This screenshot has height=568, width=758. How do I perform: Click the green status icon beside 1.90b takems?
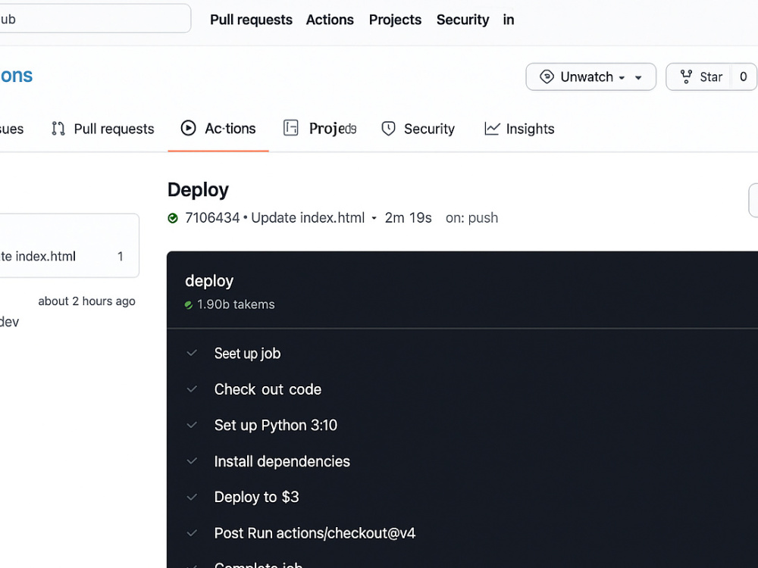[x=189, y=304]
